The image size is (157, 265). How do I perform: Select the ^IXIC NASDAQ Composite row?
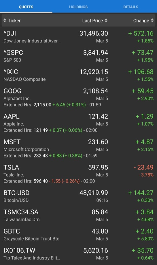[x=78, y=75]
